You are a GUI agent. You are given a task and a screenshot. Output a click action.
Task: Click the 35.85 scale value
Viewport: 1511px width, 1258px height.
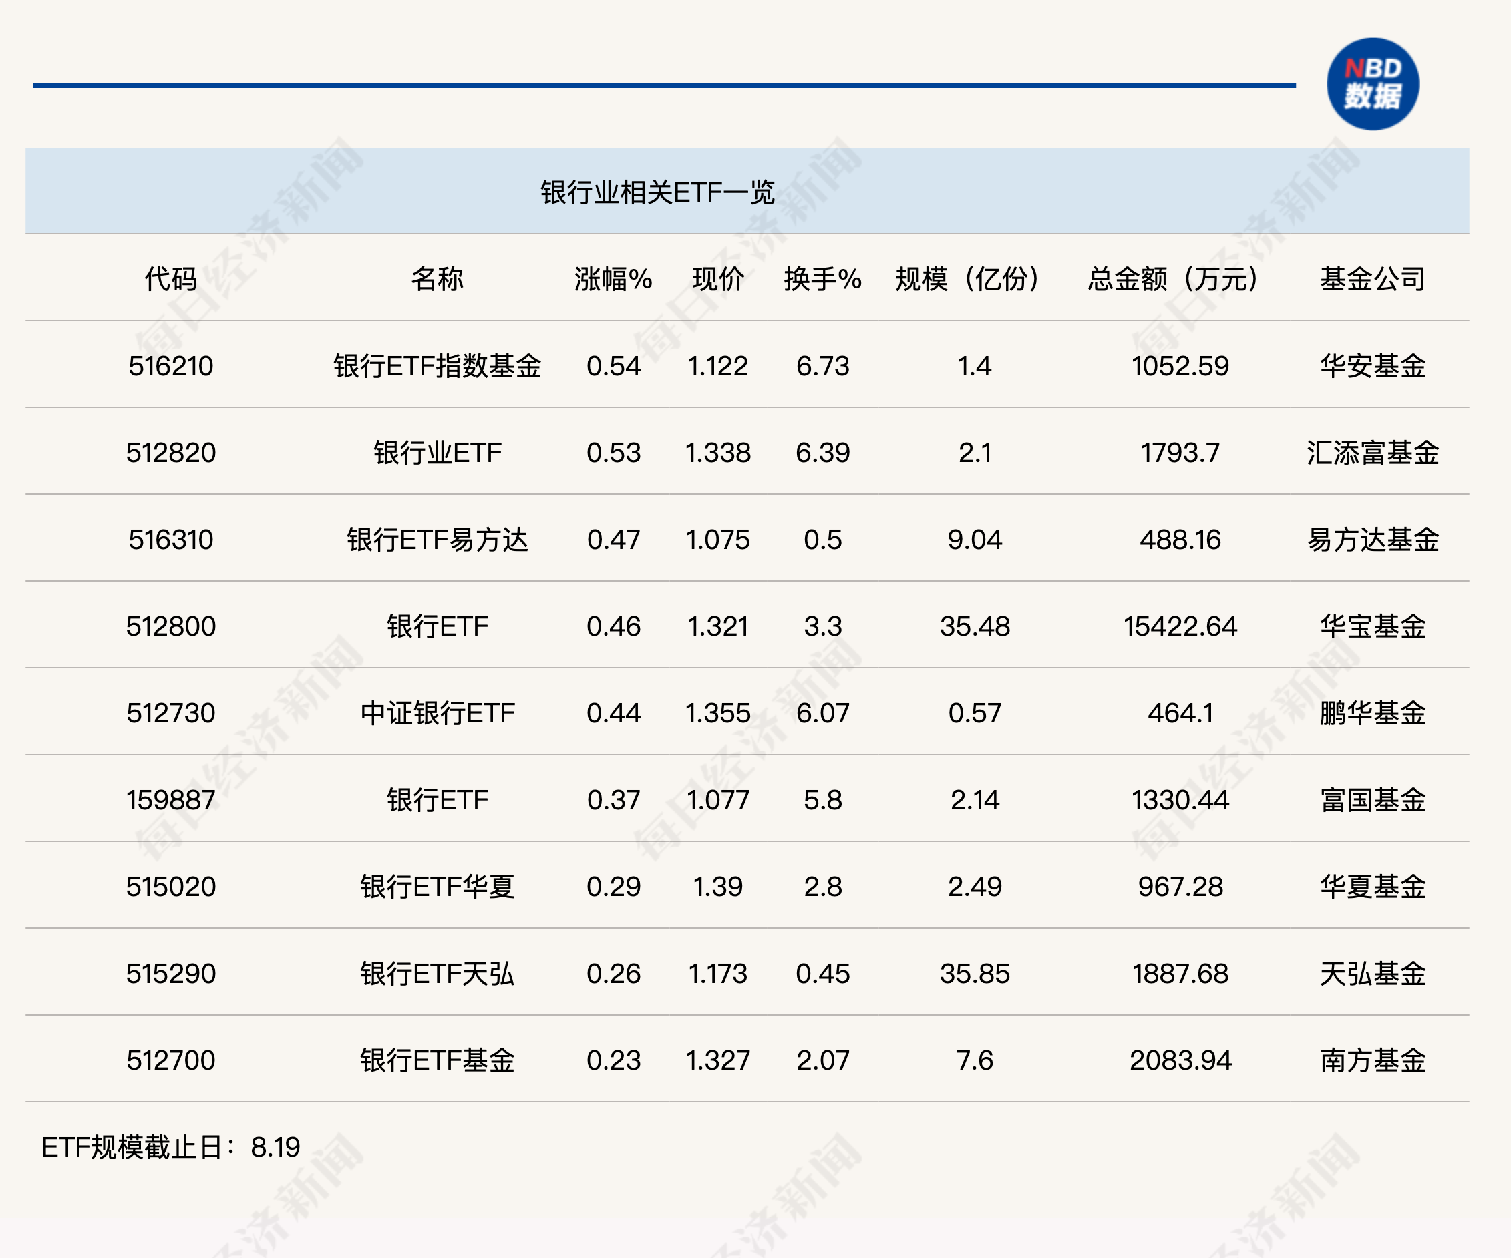[x=974, y=974]
